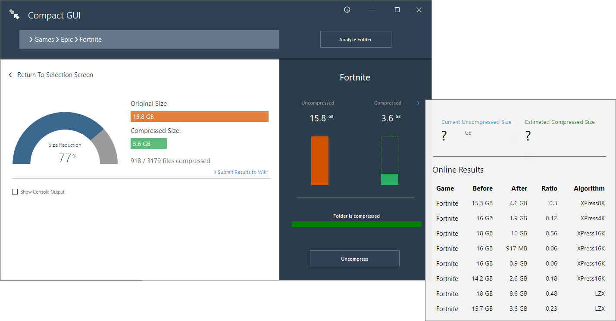The image size is (616, 321).
Task: Click the chevron before Games in the breadcrumb
Action: 30,39
